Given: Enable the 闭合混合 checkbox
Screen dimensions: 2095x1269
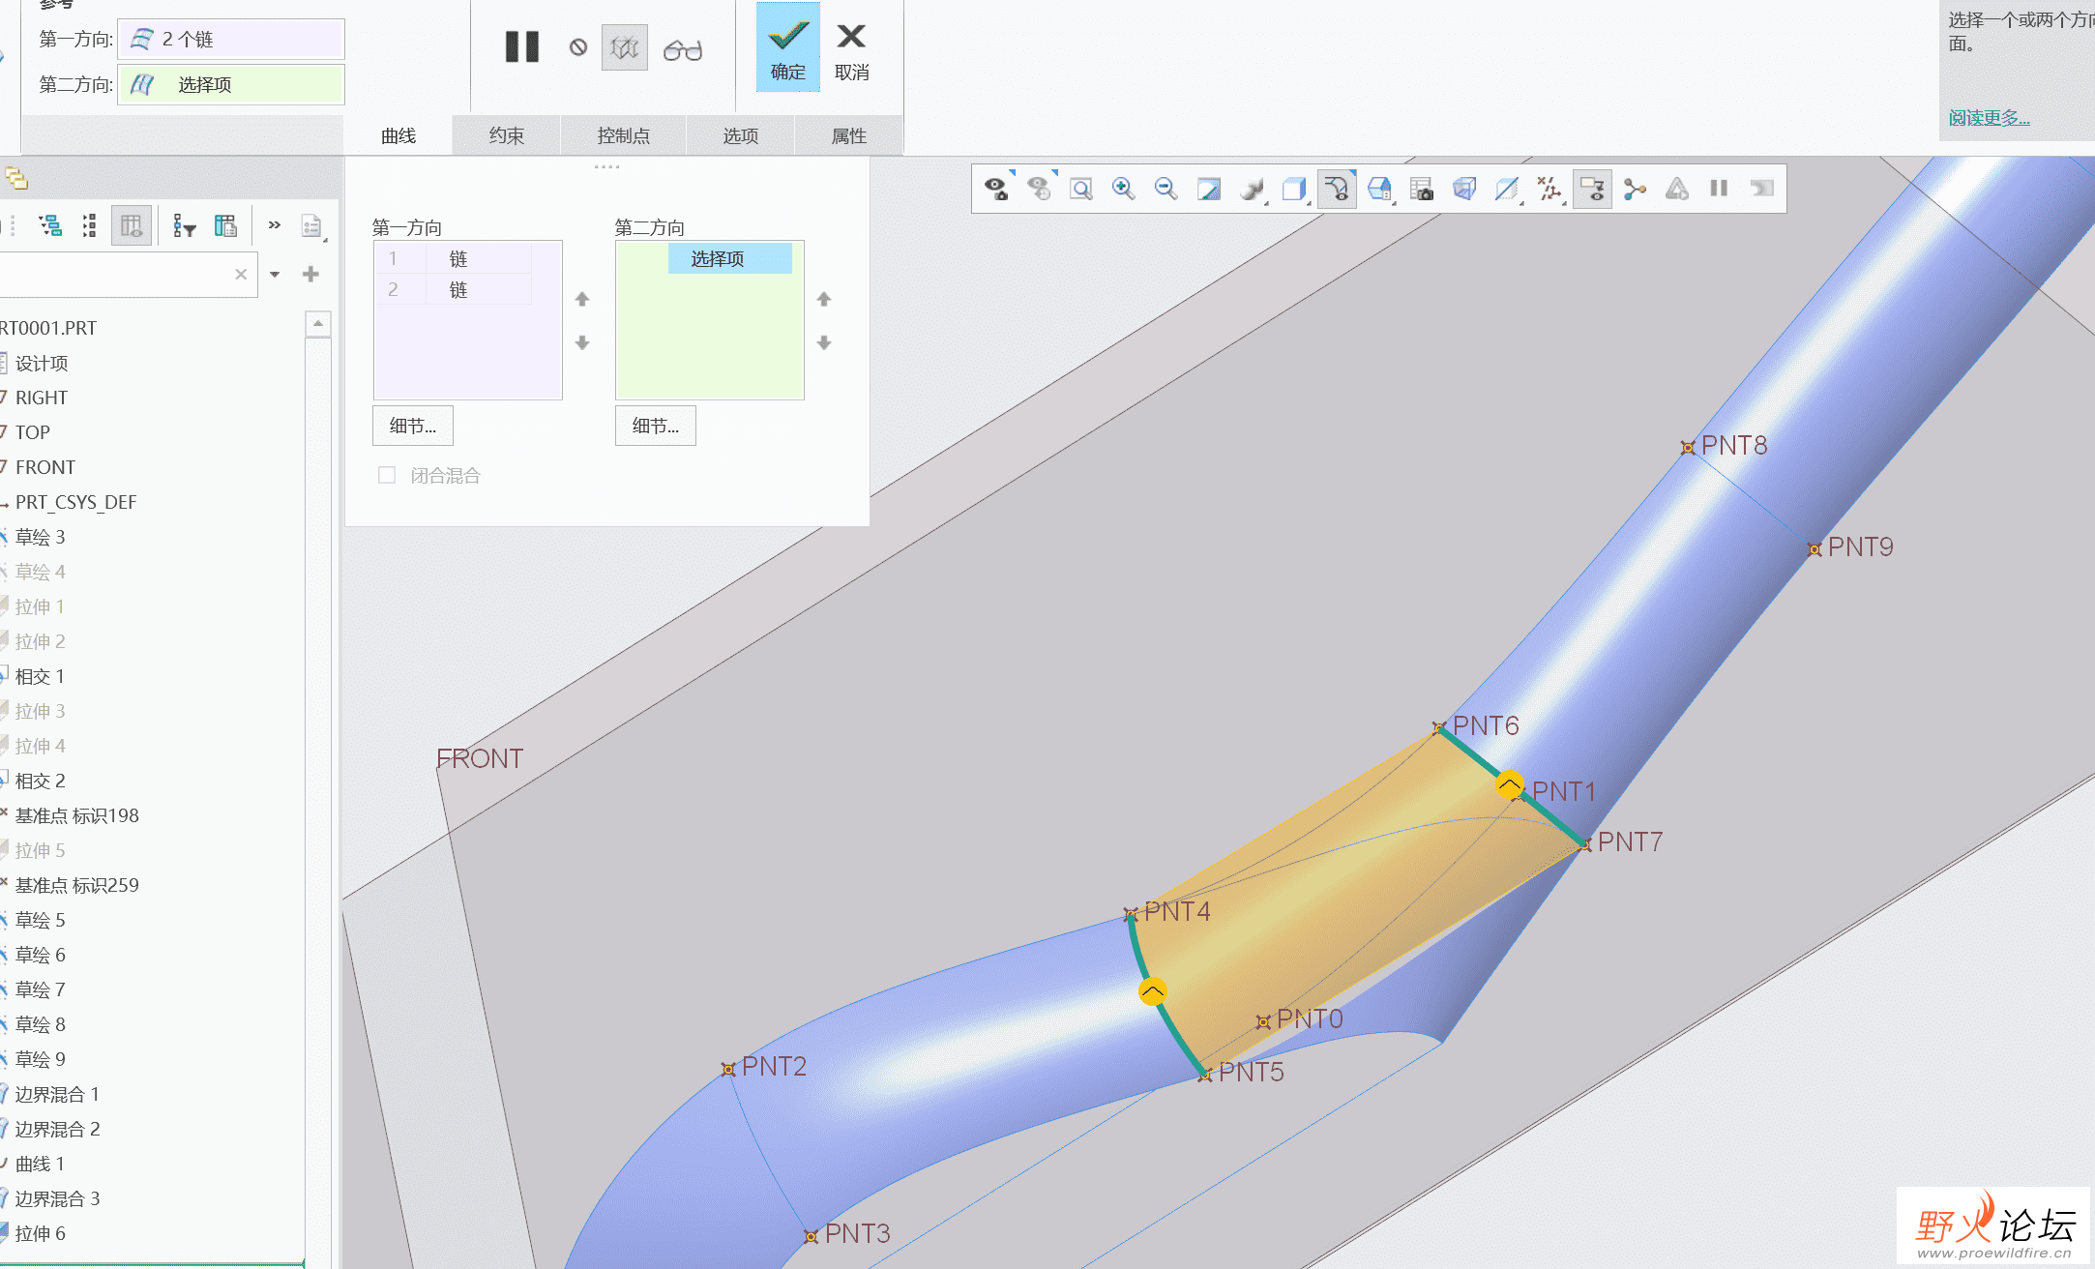Looking at the screenshot, I should [x=387, y=475].
